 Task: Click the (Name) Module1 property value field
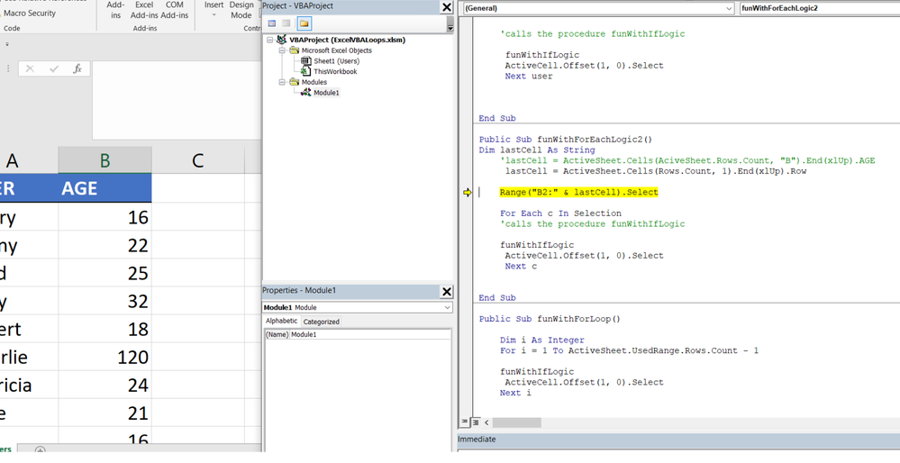pos(369,334)
